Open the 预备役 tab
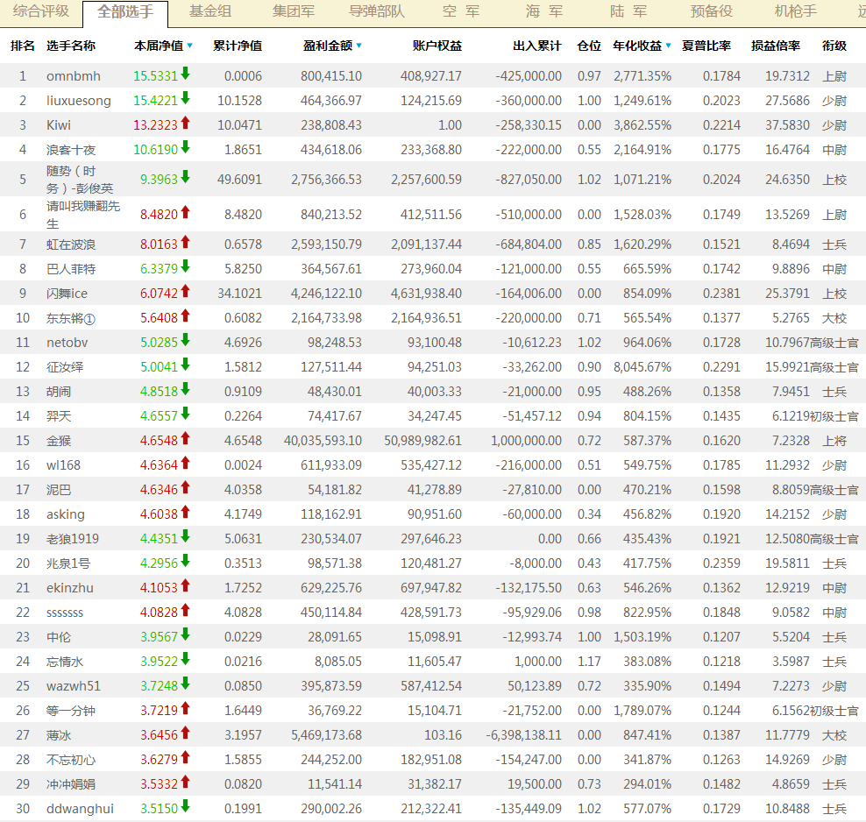Screen dimensions: 866x822 (712, 11)
